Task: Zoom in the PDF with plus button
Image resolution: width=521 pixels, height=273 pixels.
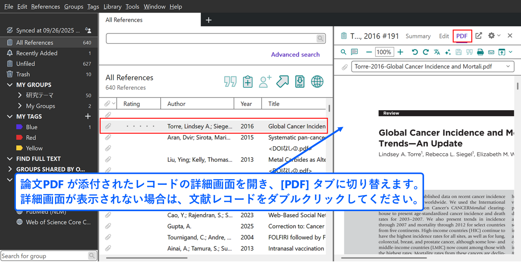Action: point(400,52)
